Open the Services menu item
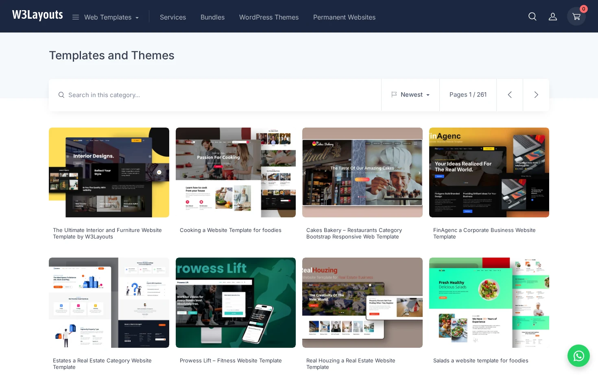598x375 pixels. click(x=173, y=17)
